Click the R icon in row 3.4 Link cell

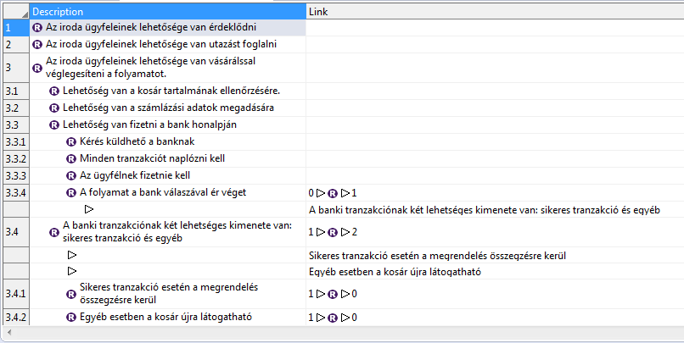[x=333, y=232]
